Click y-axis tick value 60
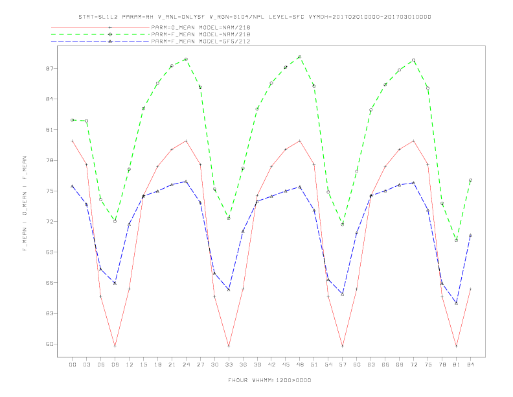This screenshot has height=397, width=513. [x=50, y=344]
